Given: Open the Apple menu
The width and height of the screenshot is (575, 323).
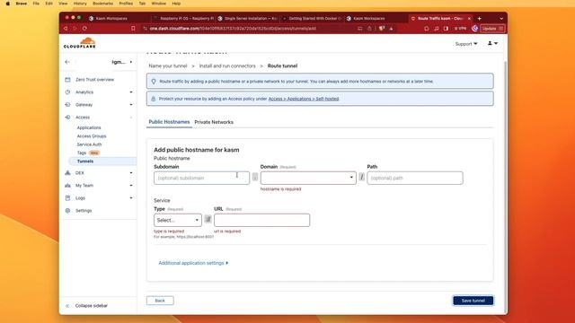Looking at the screenshot, I should tap(8, 4).
